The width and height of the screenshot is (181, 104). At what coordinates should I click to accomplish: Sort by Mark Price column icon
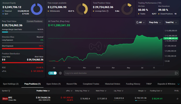tap(105, 91)
